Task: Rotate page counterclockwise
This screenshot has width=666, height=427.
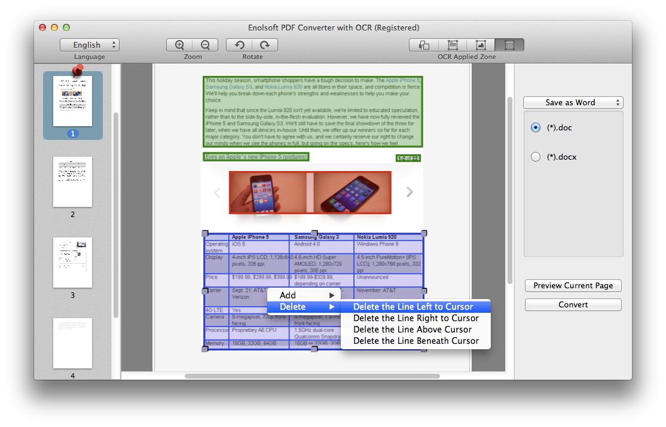Action: tap(240, 45)
